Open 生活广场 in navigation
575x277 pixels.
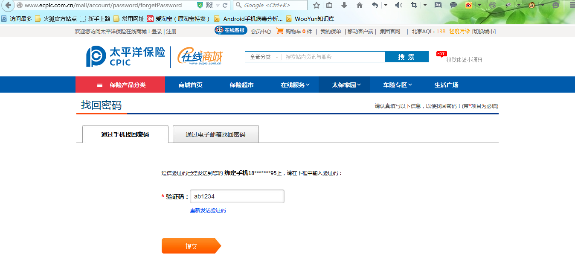(446, 85)
